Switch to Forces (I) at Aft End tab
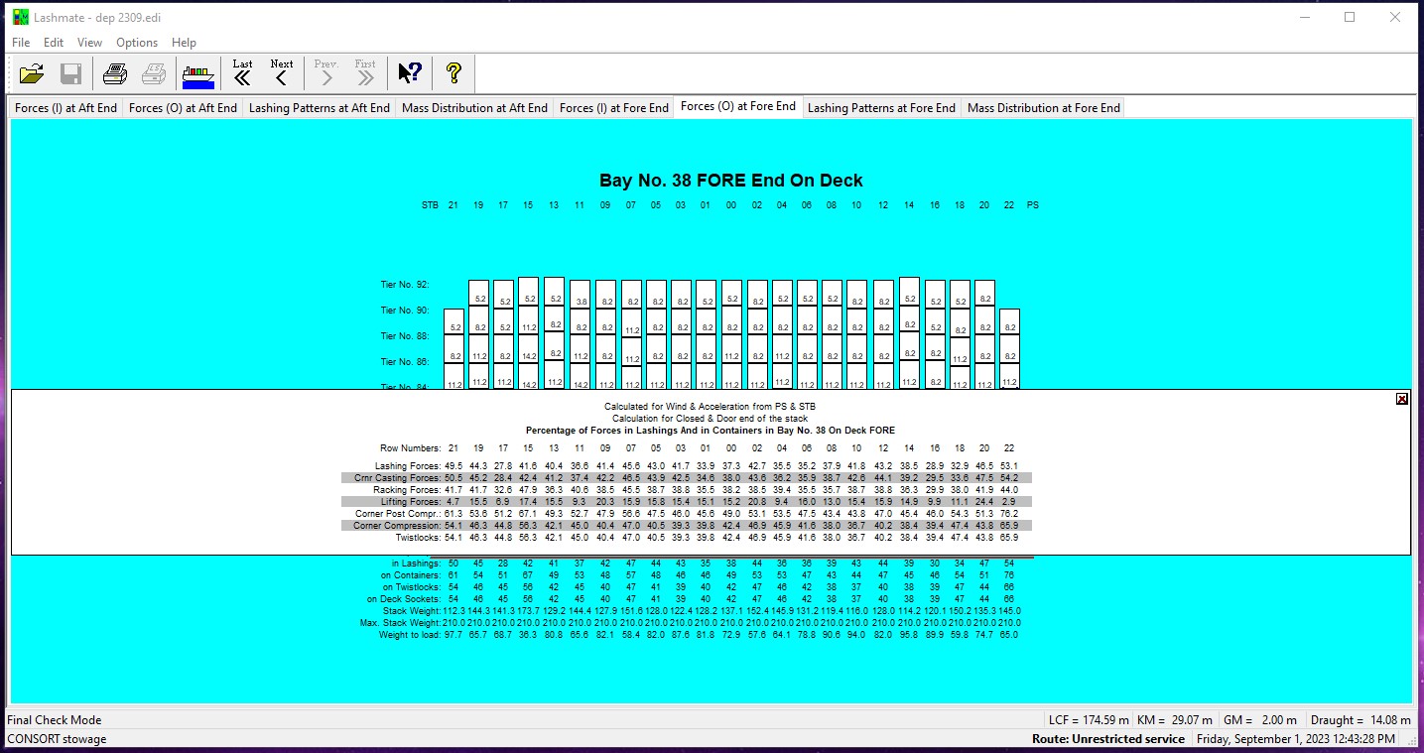 [x=65, y=108]
